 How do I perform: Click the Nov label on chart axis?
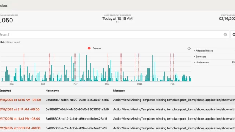coord(76,84)
